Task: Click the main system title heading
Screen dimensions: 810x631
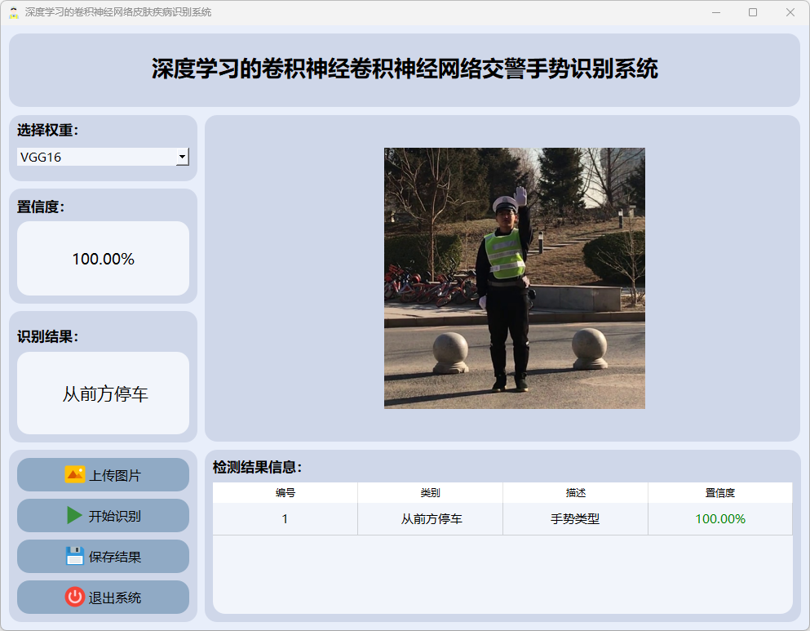Action: (x=405, y=69)
